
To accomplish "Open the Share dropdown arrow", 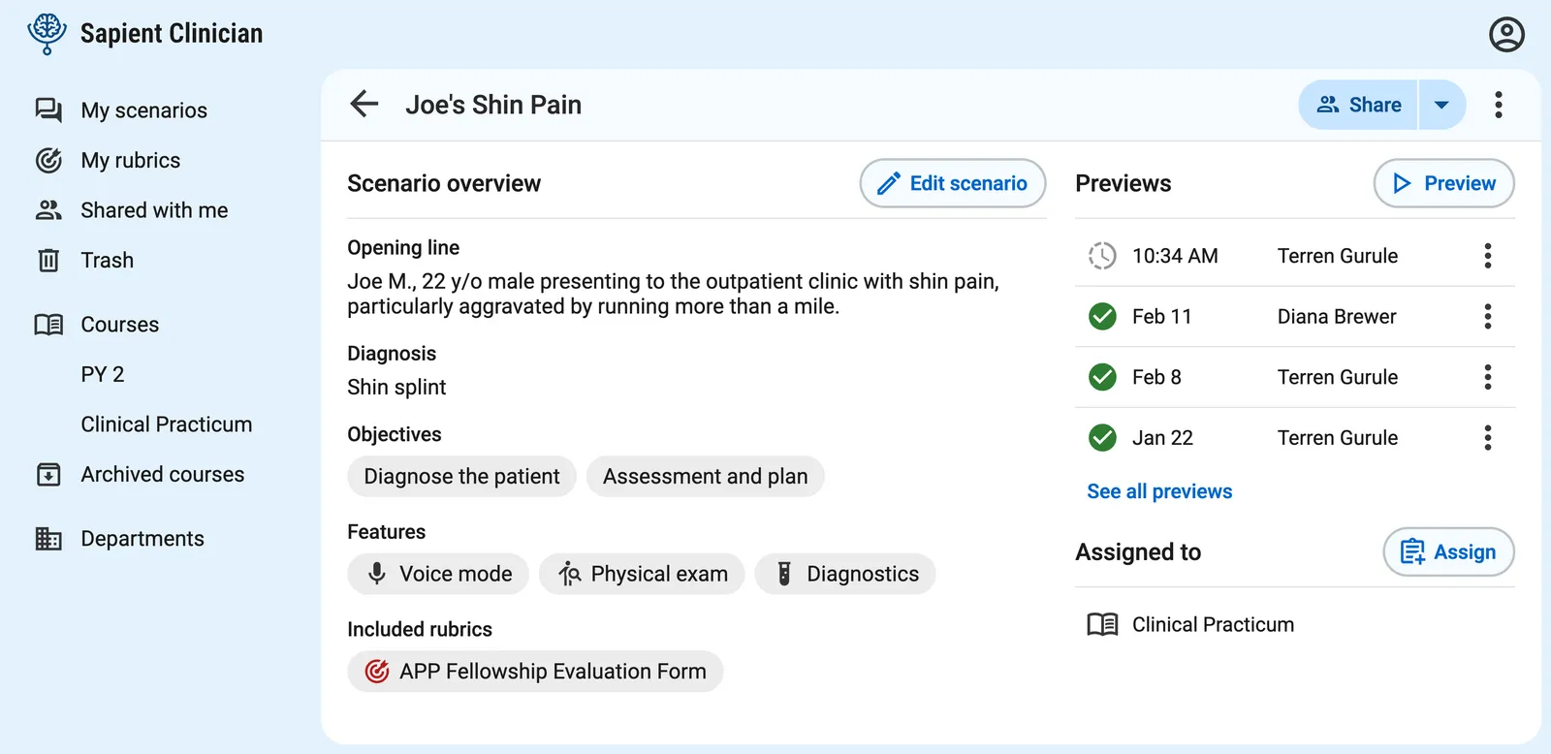I will click(x=1441, y=104).
